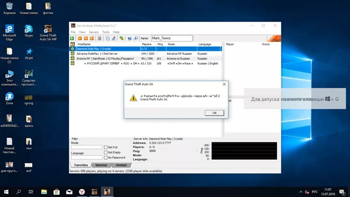Open Task View on the taskbar
The height and width of the screenshot is (197, 350).
click(x=31, y=192)
